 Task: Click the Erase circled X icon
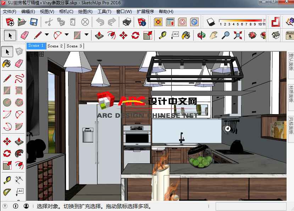(85, 22)
